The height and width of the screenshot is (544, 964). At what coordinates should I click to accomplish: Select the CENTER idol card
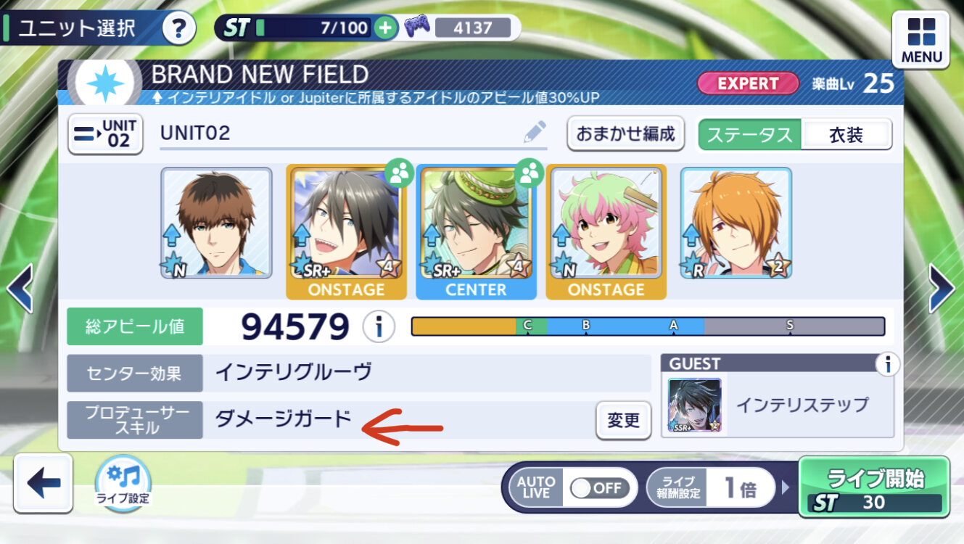pos(476,231)
